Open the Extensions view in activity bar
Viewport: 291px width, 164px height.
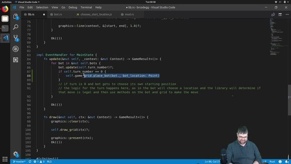[15, 60]
